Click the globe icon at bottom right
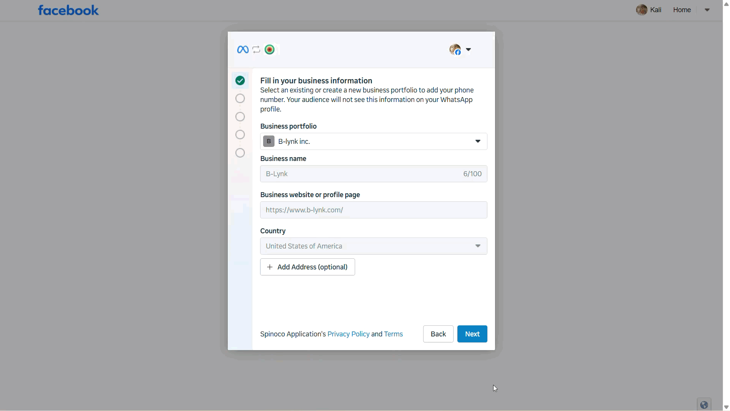 coord(704,405)
